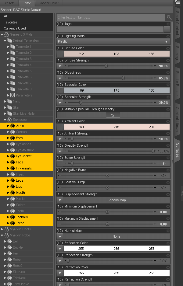Select the Torso surface row
Image resolution: width=183 pixels, height=286 pixels.
pos(27,223)
